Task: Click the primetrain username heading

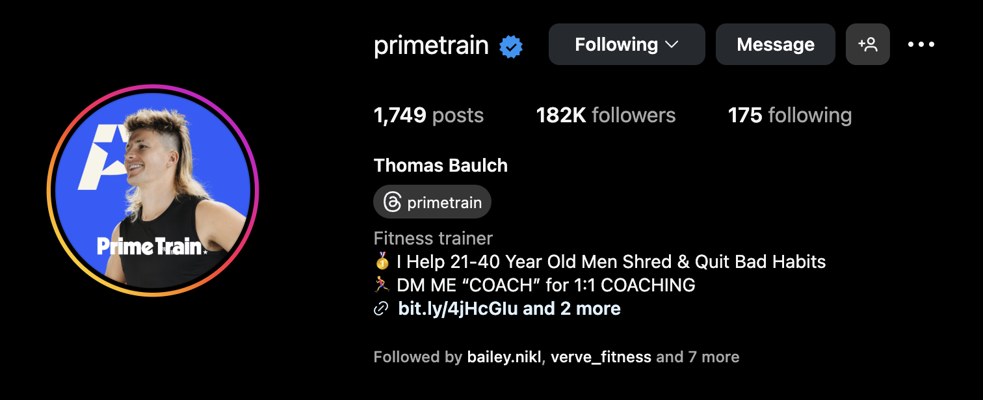Action: (x=431, y=46)
